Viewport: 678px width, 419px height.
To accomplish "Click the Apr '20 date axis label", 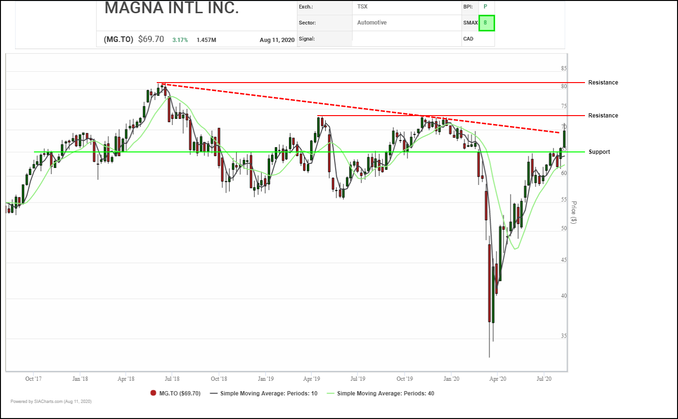I will point(498,379).
